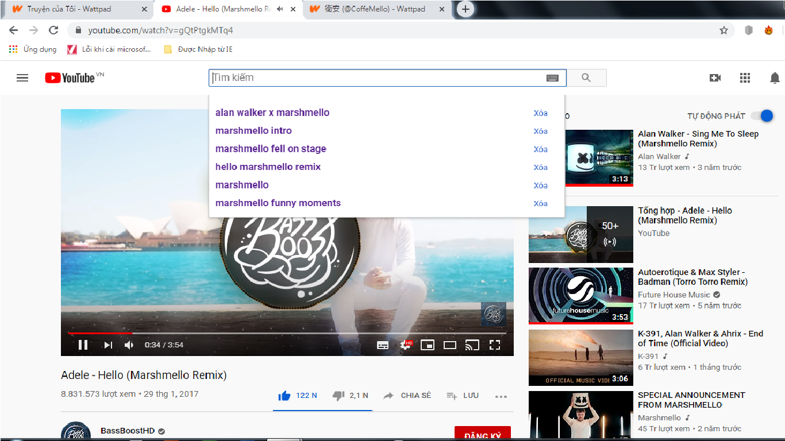This screenshot has width=785, height=441.
Task: Open Tổng hợp Adele Hello mix thumbnail
Action: click(580, 235)
